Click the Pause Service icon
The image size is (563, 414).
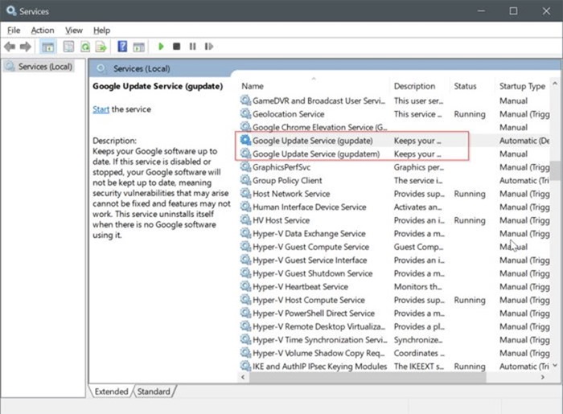[x=192, y=47]
